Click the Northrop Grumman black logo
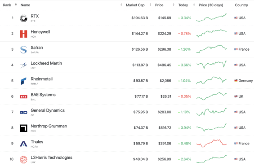Viewport: 254px width, 166px height. coord(23,128)
